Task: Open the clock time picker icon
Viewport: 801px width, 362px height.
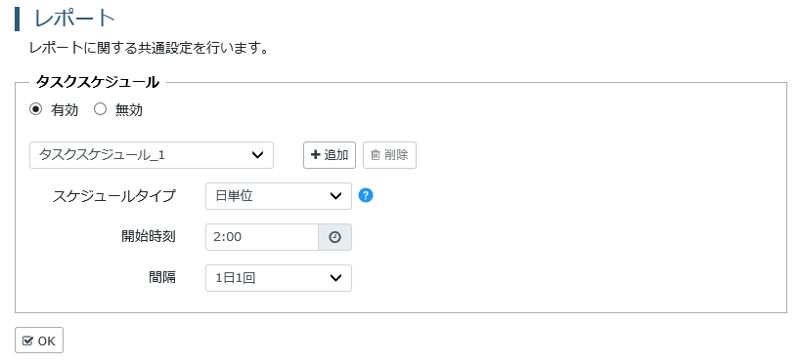Action: pyautogui.click(x=334, y=237)
